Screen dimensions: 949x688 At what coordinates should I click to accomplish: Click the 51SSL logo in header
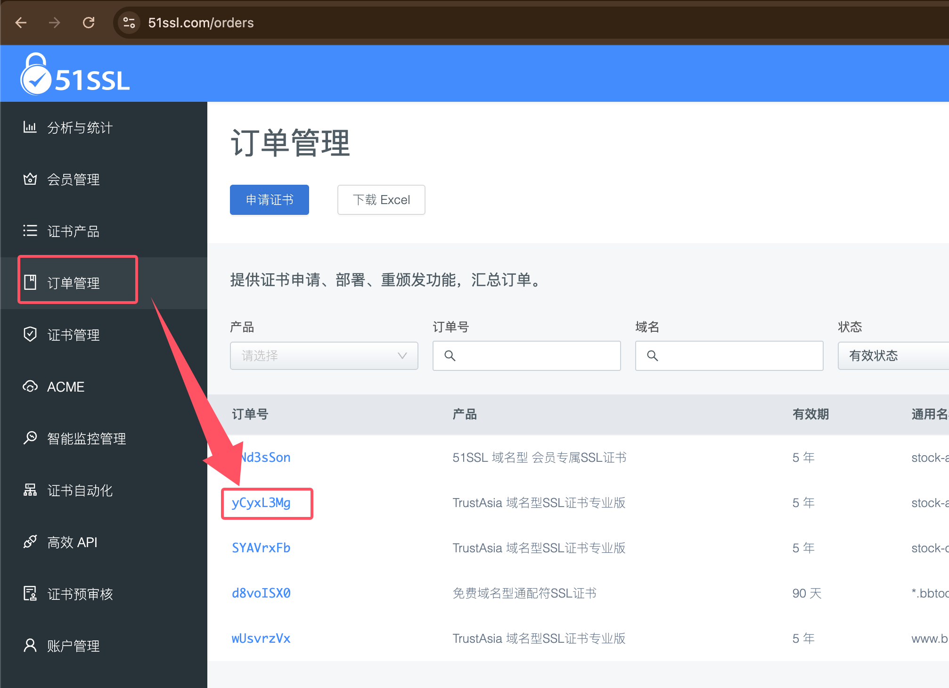(x=75, y=74)
